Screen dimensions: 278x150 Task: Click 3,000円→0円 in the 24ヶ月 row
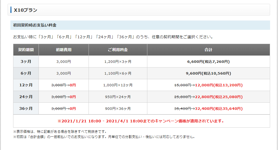coord(64,97)
